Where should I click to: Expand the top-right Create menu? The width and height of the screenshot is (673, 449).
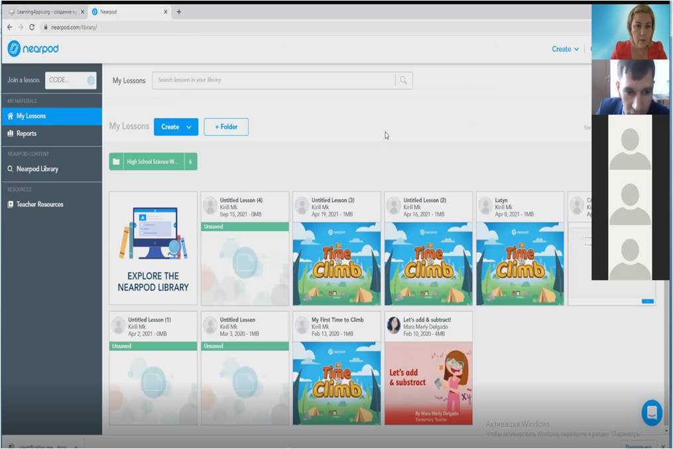pos(566,49)
